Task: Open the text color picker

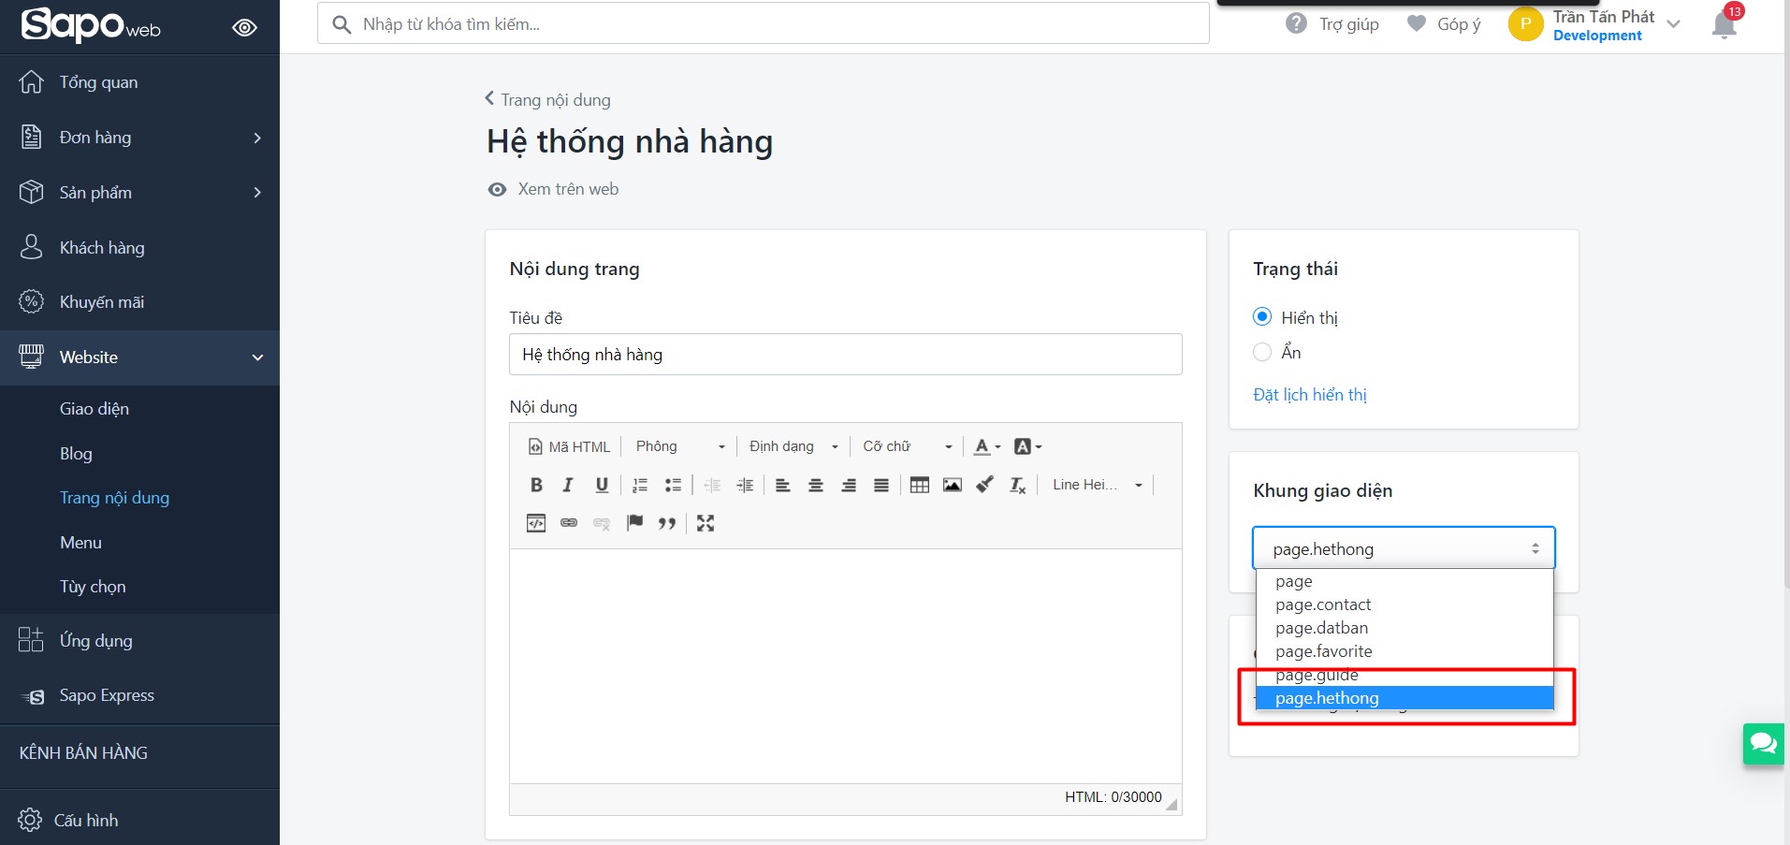Action: coord(987,446)
